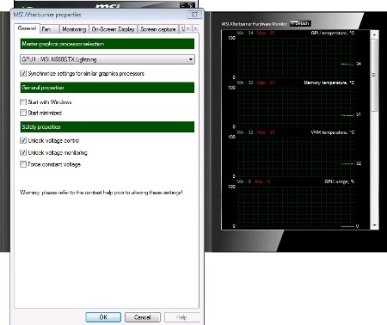Viewport: 387px width, 325px height.
Task: Click the Master graphics processor selection header
Action: point(107,44)
